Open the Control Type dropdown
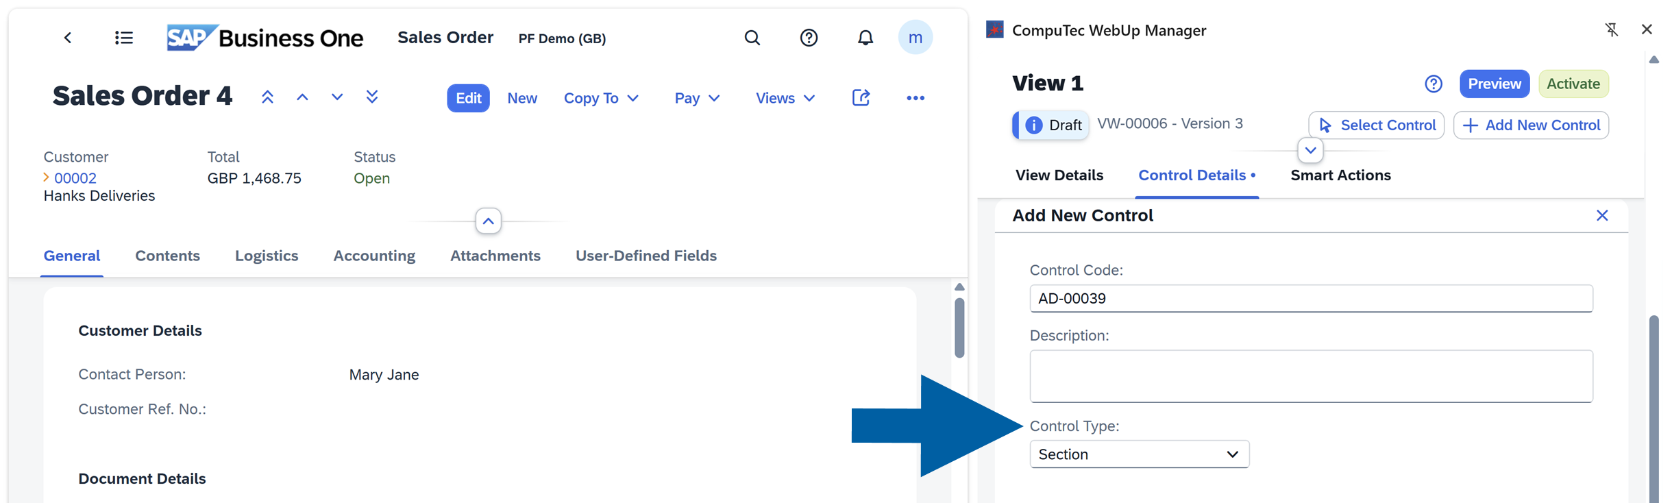1672x503 pixels. tap(1140, 454)
